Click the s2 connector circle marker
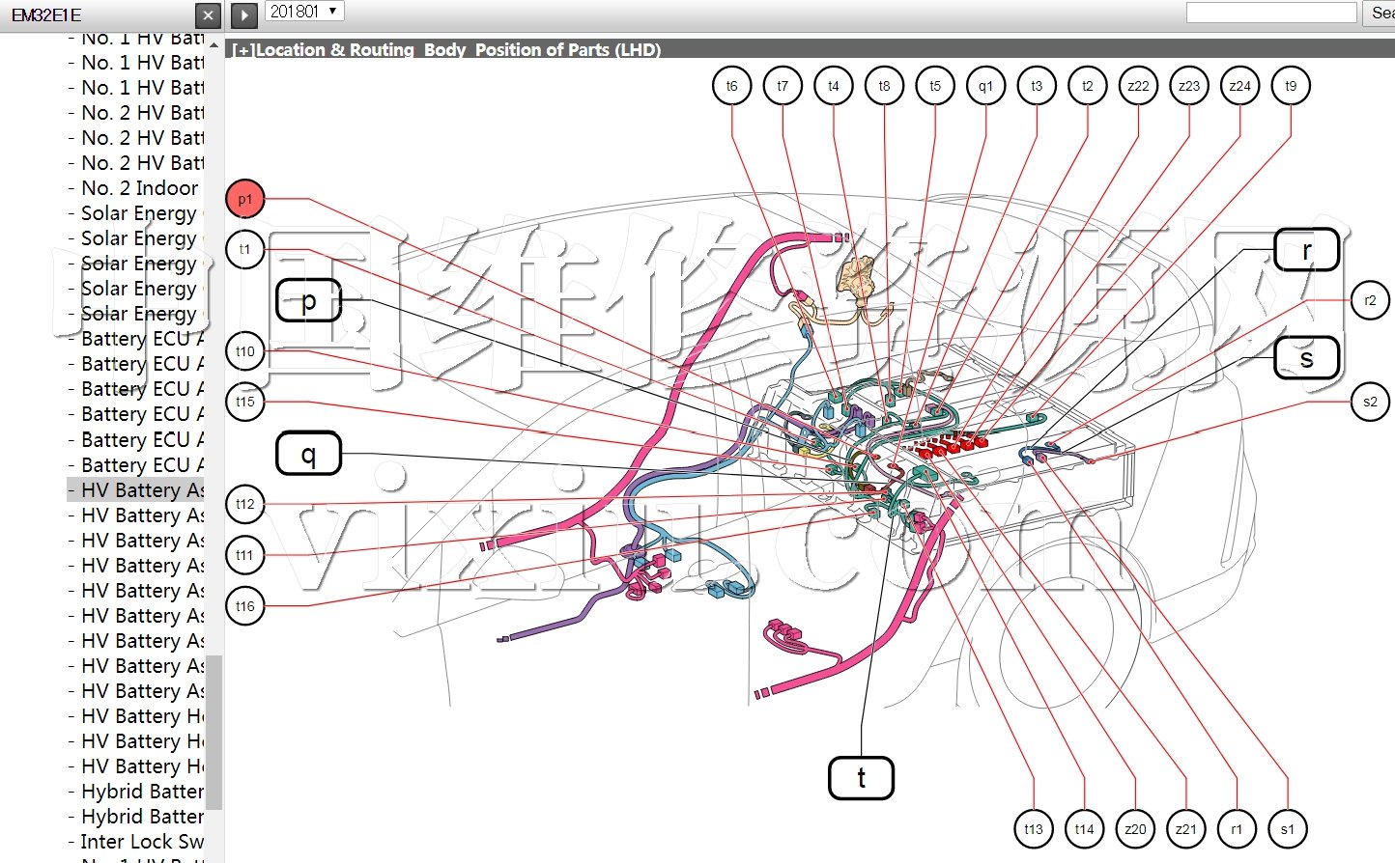The image size is (1395, 863). click(x=1369, y=402)
